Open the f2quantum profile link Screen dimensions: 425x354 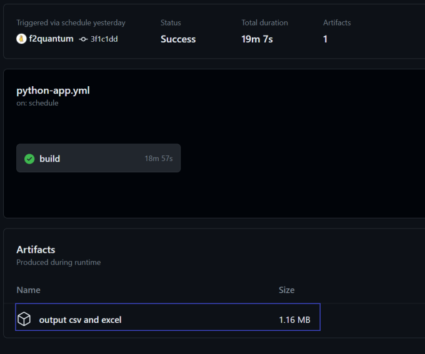coord(51,39)
